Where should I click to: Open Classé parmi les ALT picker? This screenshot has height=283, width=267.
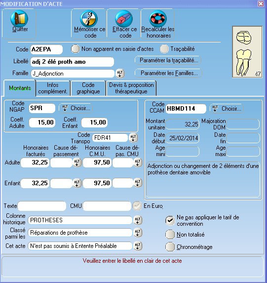pos(138,233)
